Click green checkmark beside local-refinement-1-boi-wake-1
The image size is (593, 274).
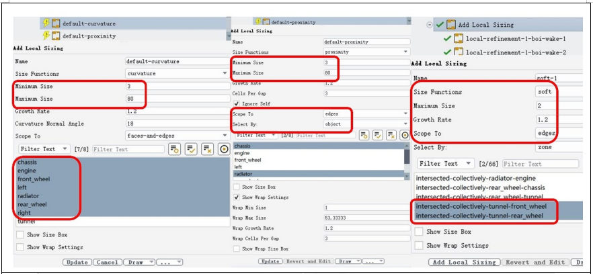coord(447,38)
